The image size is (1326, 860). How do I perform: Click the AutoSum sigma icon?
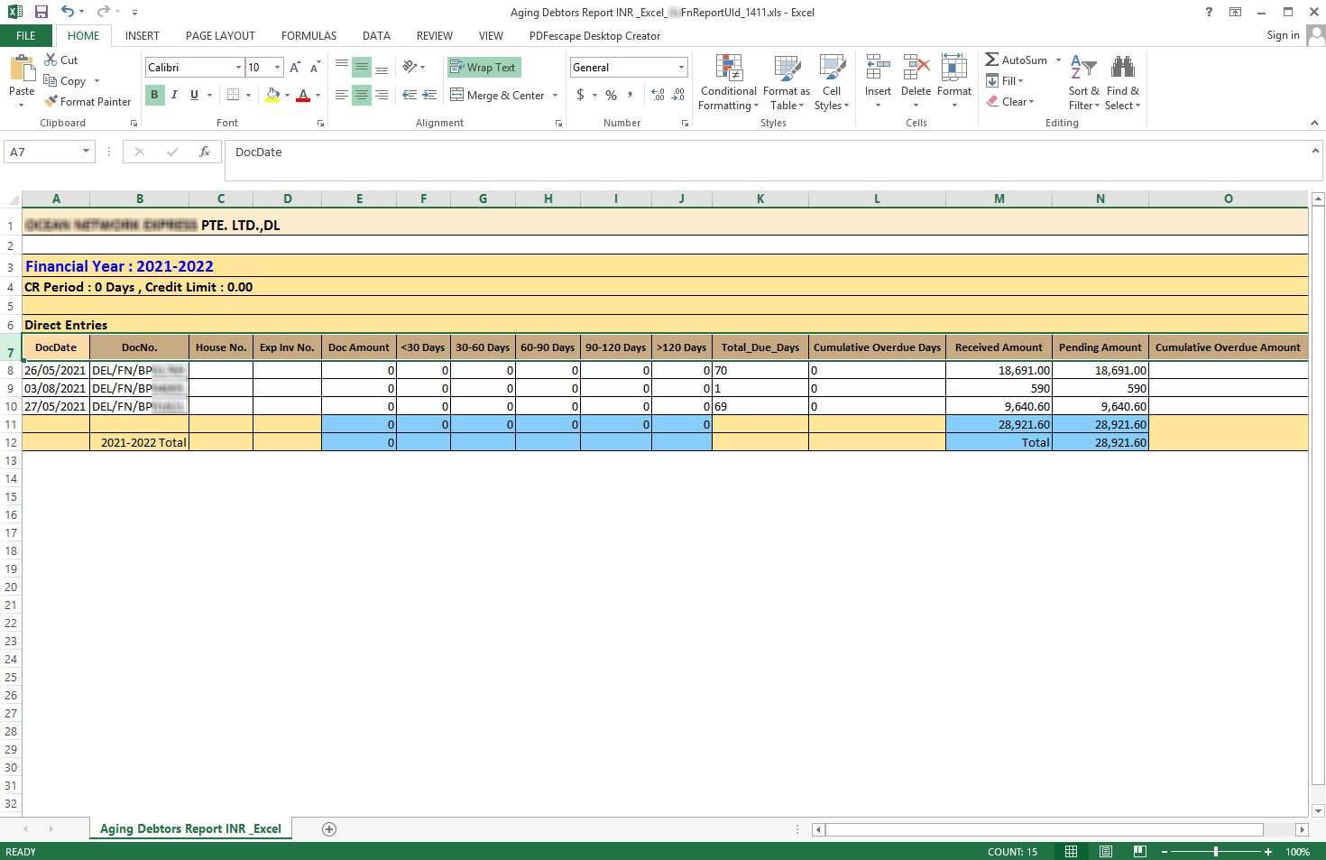[x=992, y=60]
